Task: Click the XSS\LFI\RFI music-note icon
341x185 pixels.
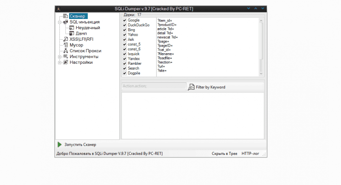Action: [x=65, y=39]
